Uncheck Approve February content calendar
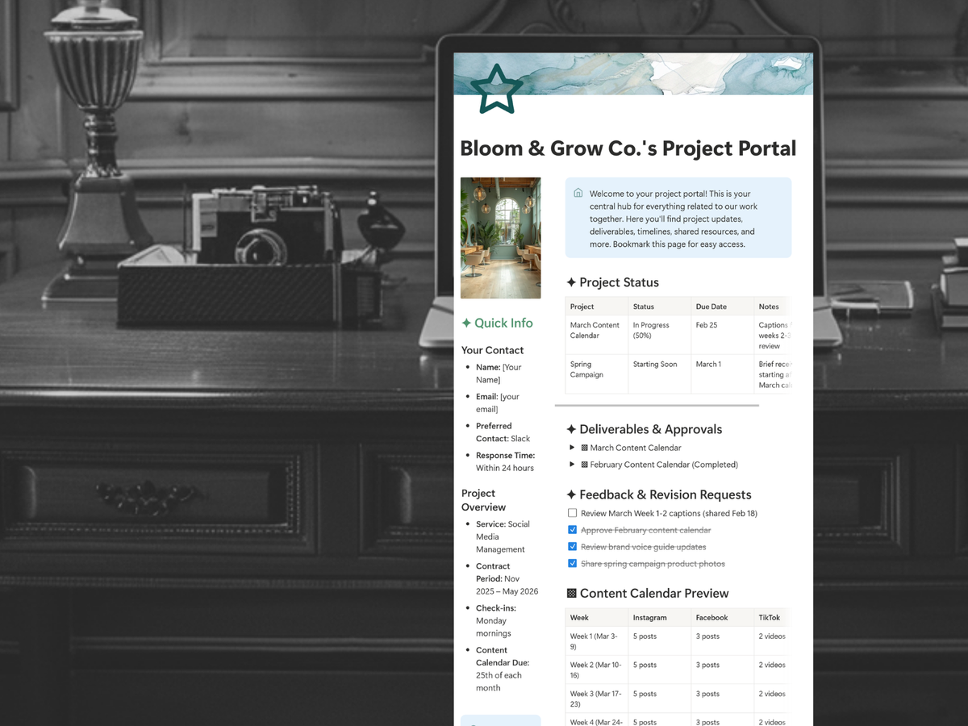Screen dimensions: 968x726 pos(572,530)
